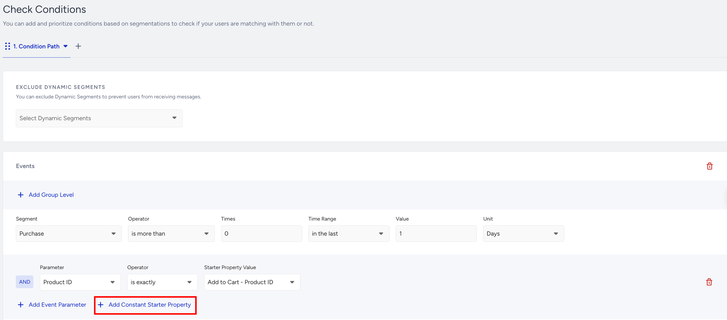Toggle the AND logic button

tap(25, 282)
